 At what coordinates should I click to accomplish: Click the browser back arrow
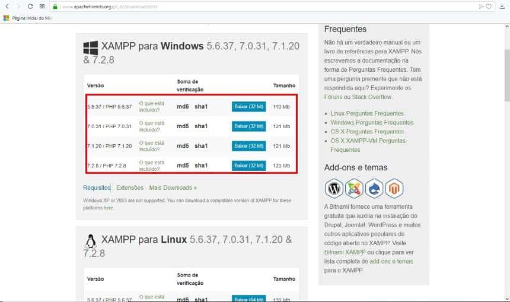[x=7, y=6]
